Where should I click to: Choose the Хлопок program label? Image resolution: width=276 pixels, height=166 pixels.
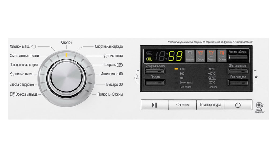tap(66, 42)
